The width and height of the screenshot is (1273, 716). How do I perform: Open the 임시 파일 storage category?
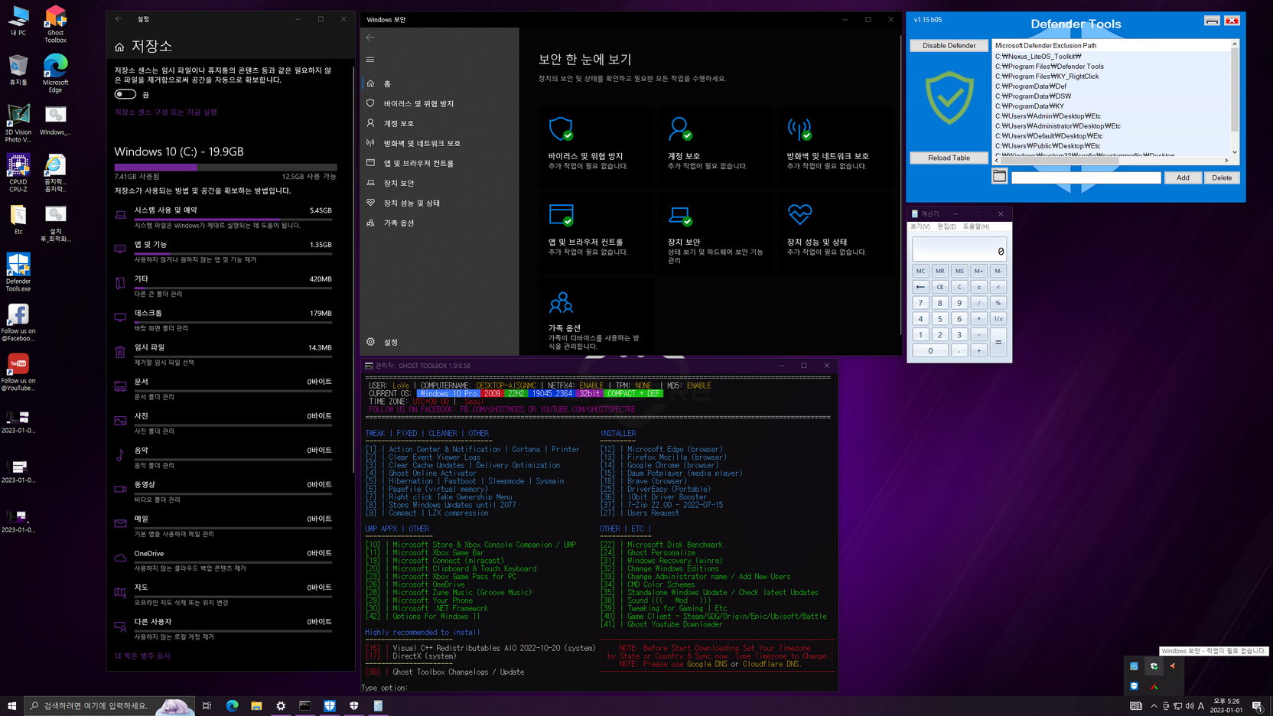(x=225, y=354)
